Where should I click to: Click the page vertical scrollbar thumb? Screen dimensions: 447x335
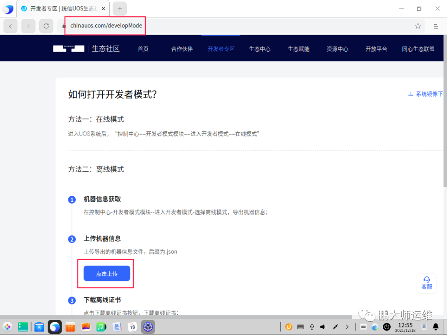pos(445,111)
